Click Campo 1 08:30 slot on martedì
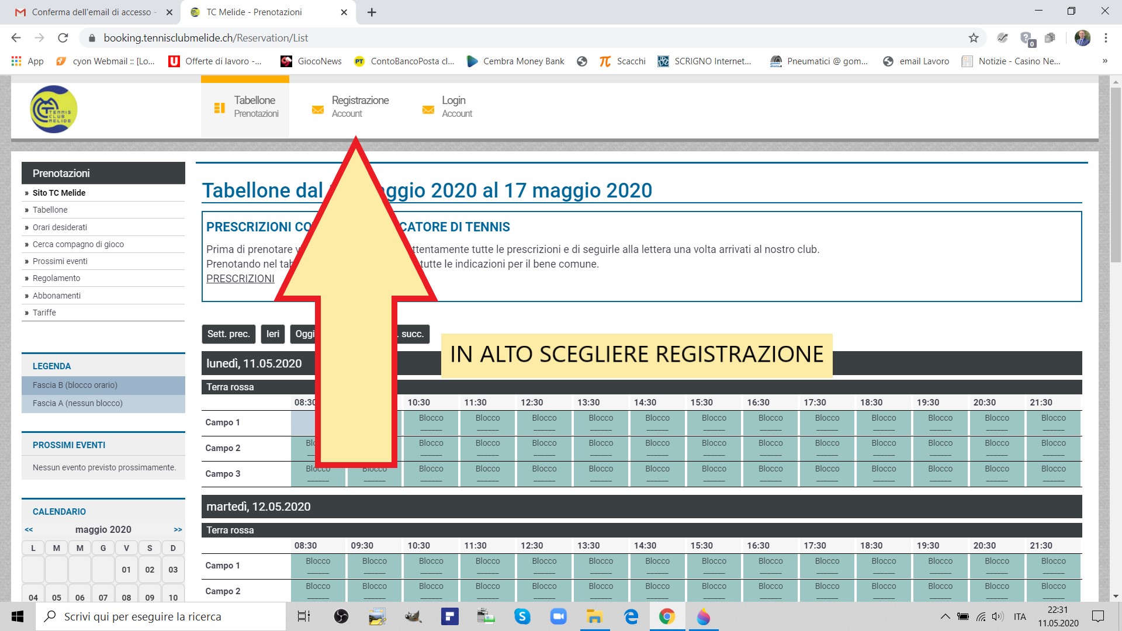The image size is (1122, 631). 318,566
